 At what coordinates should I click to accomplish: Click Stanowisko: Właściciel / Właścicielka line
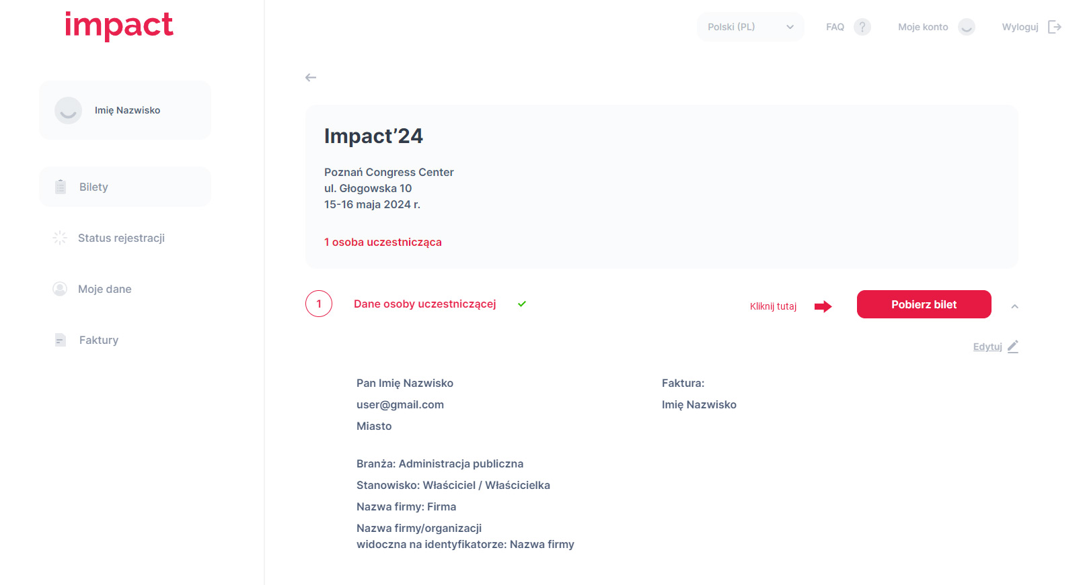pos(453,485)
